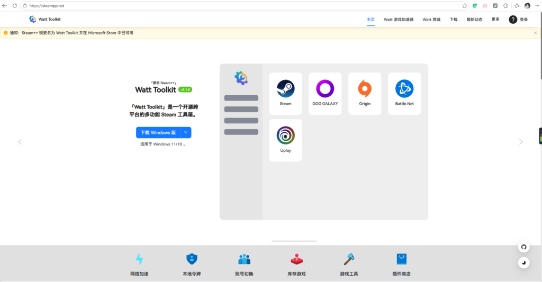Open the 更多 menu in the navigation
The width and height of the screenshot is (542, 282).
pos(495,20)
